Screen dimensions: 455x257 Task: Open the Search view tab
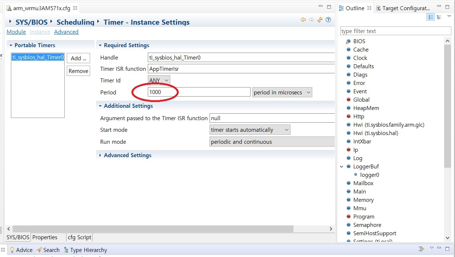[x=48, y=250]
